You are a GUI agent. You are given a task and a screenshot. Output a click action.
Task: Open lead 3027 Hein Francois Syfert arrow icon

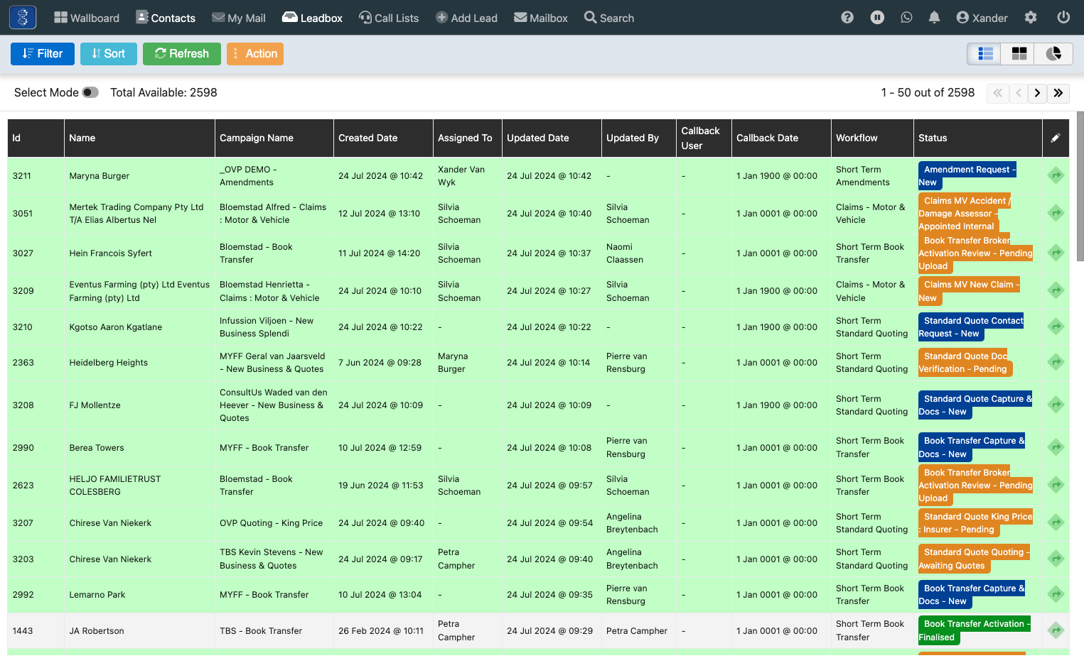click(x=1056, y=253)
